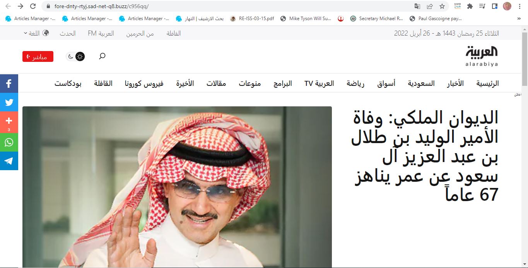Open the Chrome extensions puzzle icon
This screenshot has height=268, width=528.
tap(470, 6)
